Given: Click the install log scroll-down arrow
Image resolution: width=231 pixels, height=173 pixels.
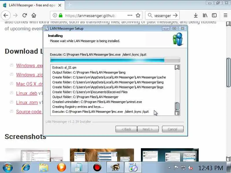Looking at the screenshot, I should [x=177, y=113].
